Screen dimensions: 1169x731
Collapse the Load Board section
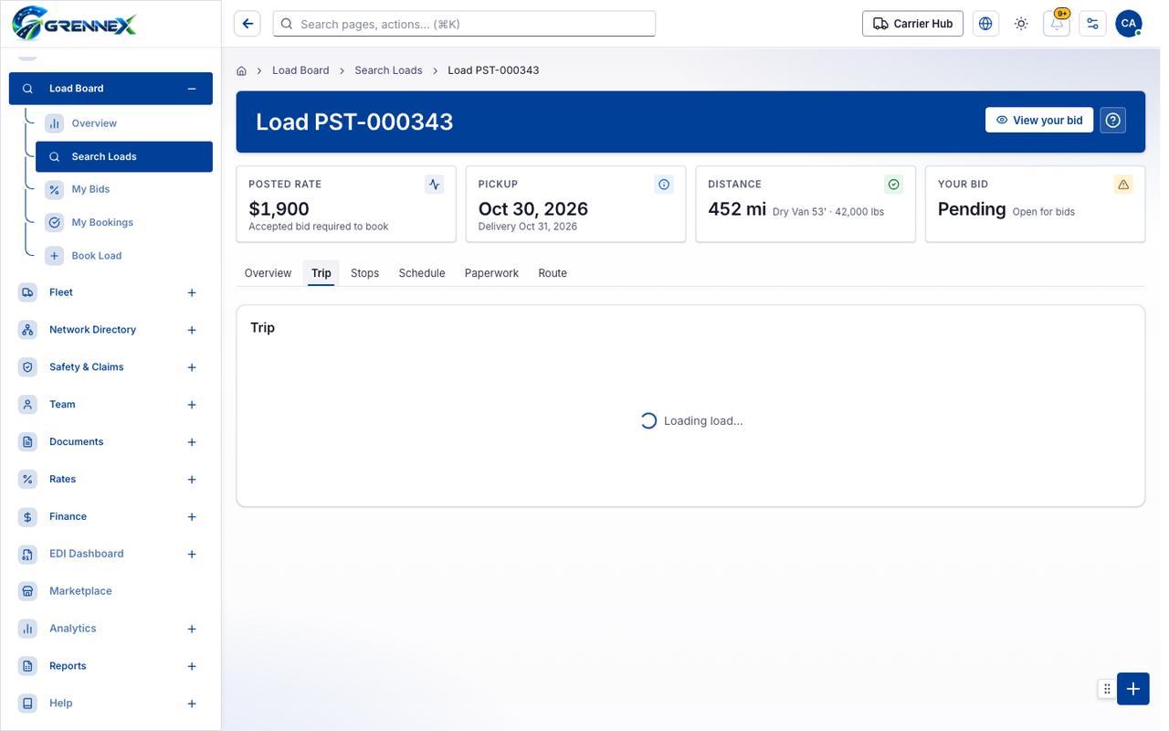[x=192, y=89]
